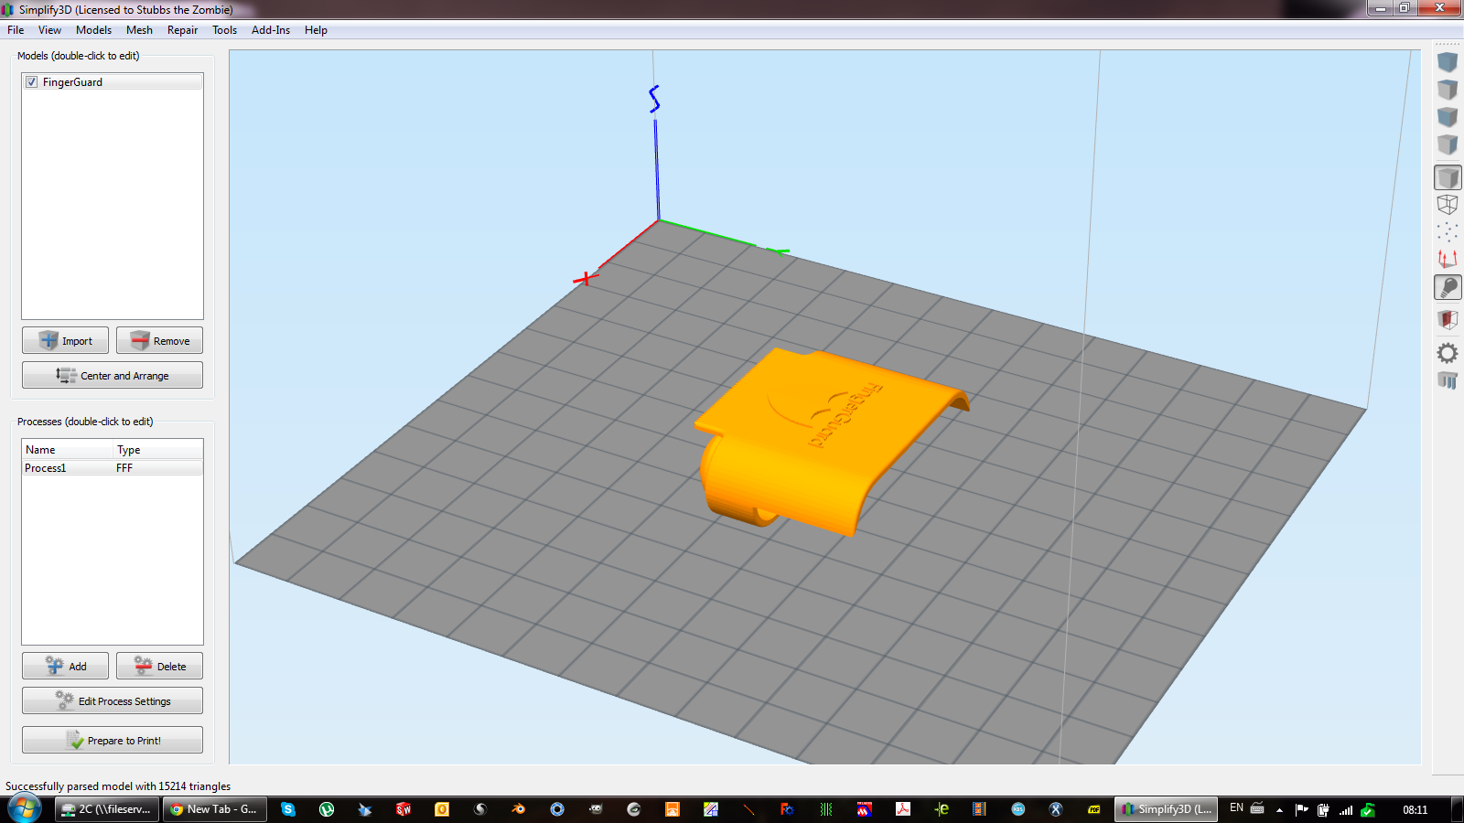Viewport: 1464px width, 823px height.
Task: Click Prepare to Print!
Action: click(113, 740)
